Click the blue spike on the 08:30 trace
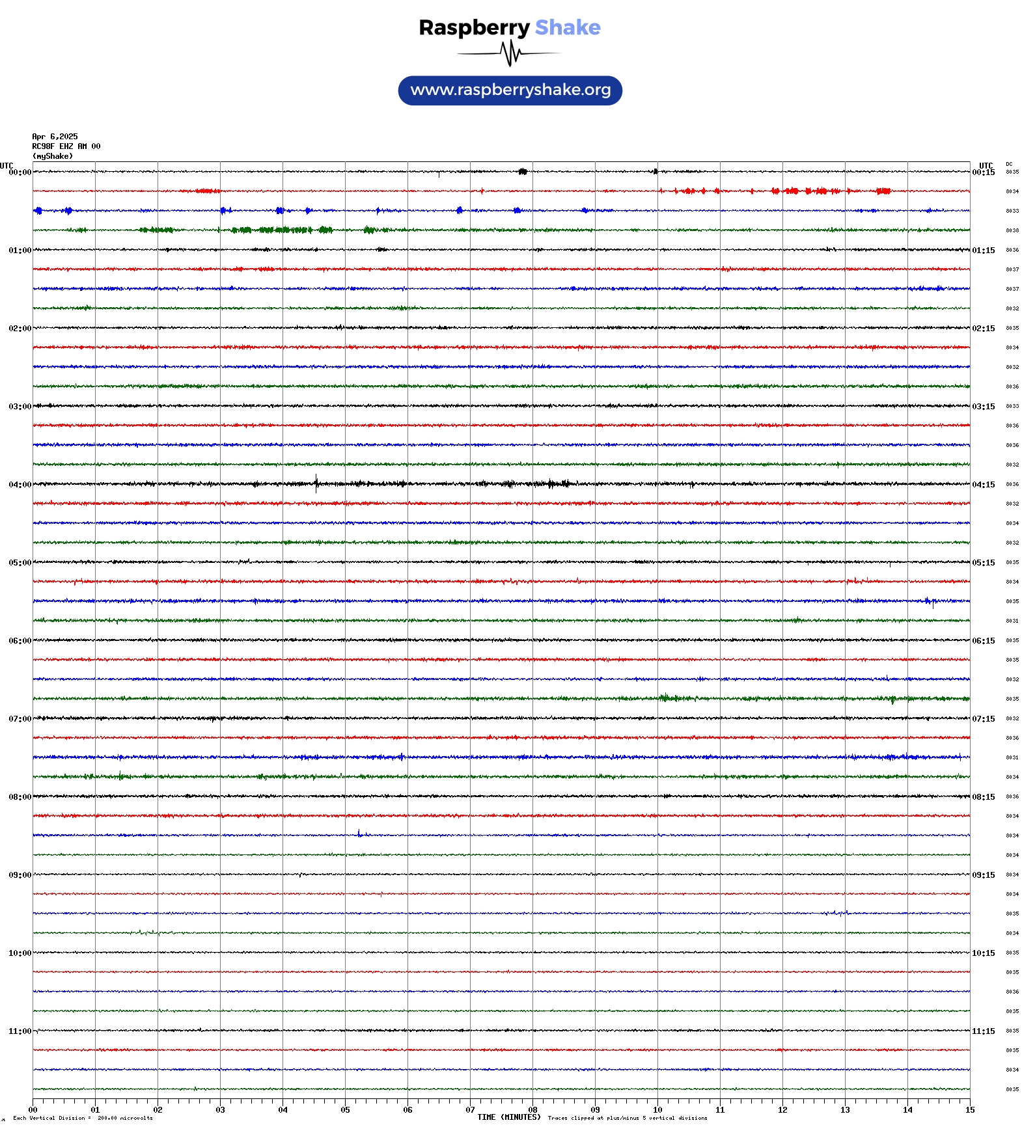The height and width of the screenshot is (1127, 1022). 359,834
